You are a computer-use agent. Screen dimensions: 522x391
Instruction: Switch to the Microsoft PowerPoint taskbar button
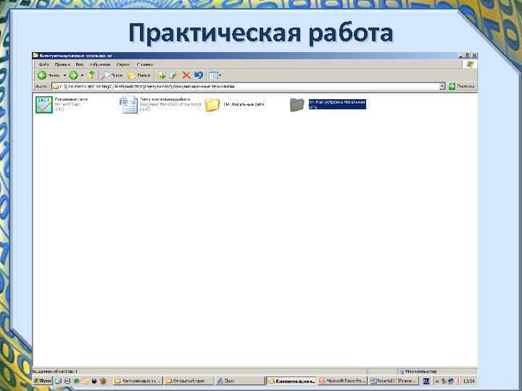342,381
